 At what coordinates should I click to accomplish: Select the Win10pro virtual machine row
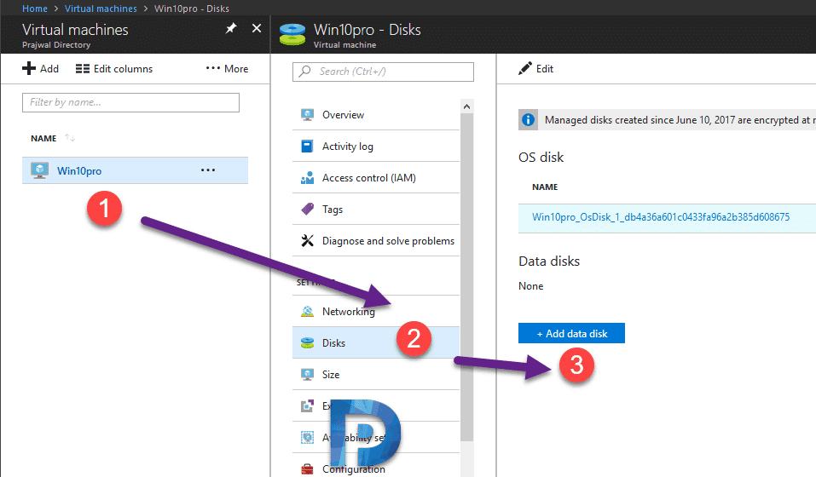click(x=135, y=170)
